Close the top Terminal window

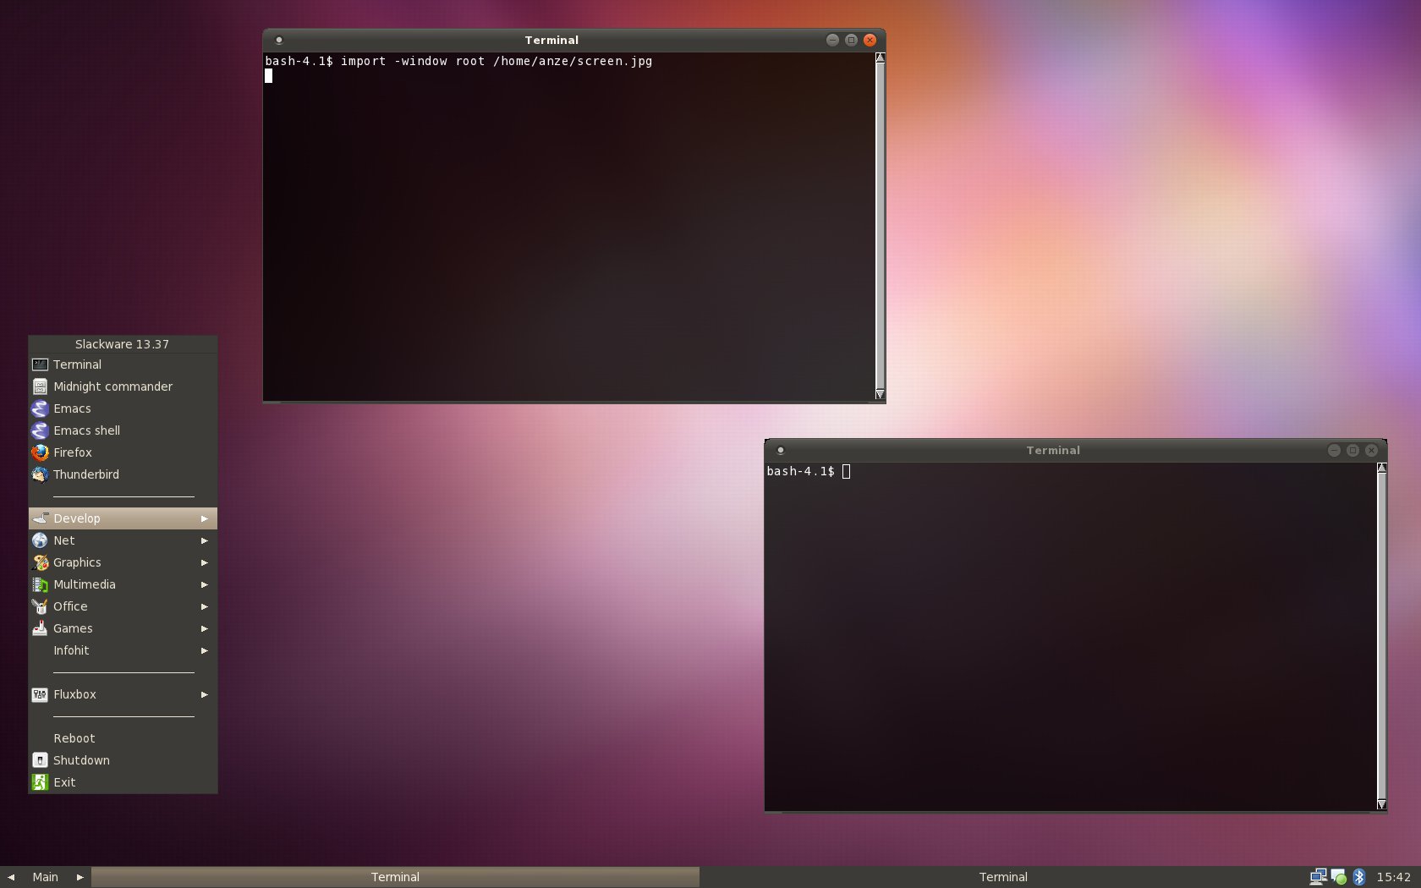click(870, 40)
